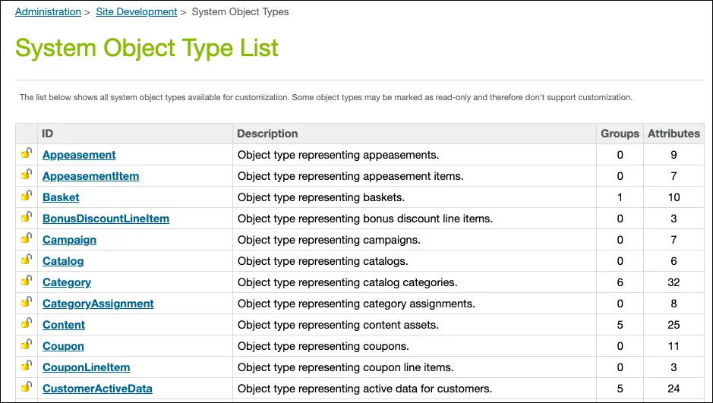This screenshot has height=403, width=713.
Task: Open the Category object type link
Action: point(67,282)
